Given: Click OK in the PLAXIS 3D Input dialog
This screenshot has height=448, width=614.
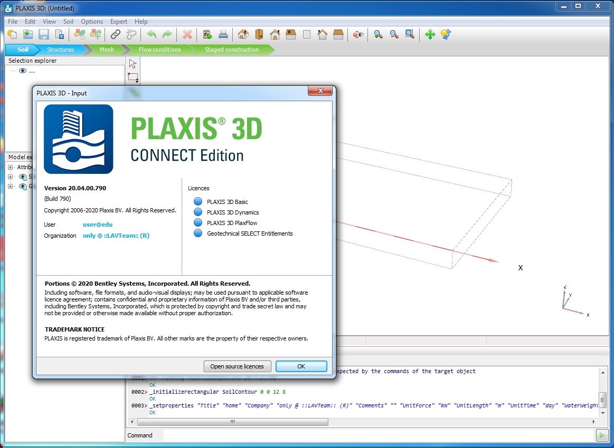Looking at the screenshot, I should tap(301, 366).
